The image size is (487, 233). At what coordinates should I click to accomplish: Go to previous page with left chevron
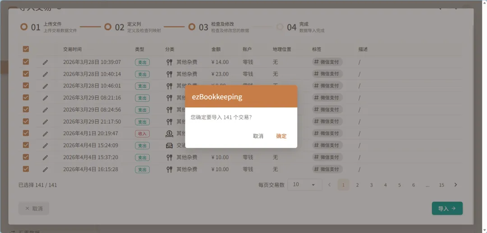coord(330,185)
